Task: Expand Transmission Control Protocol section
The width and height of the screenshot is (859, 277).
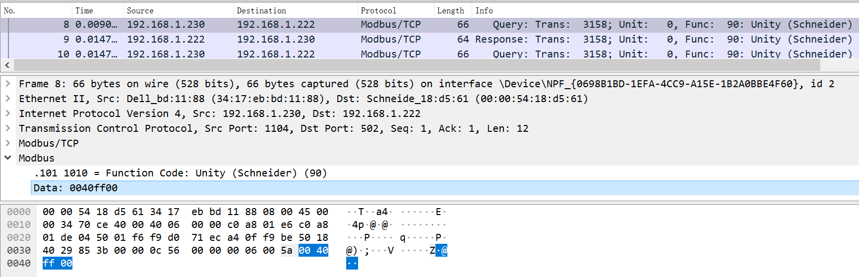Action: [x=8, y=128]
